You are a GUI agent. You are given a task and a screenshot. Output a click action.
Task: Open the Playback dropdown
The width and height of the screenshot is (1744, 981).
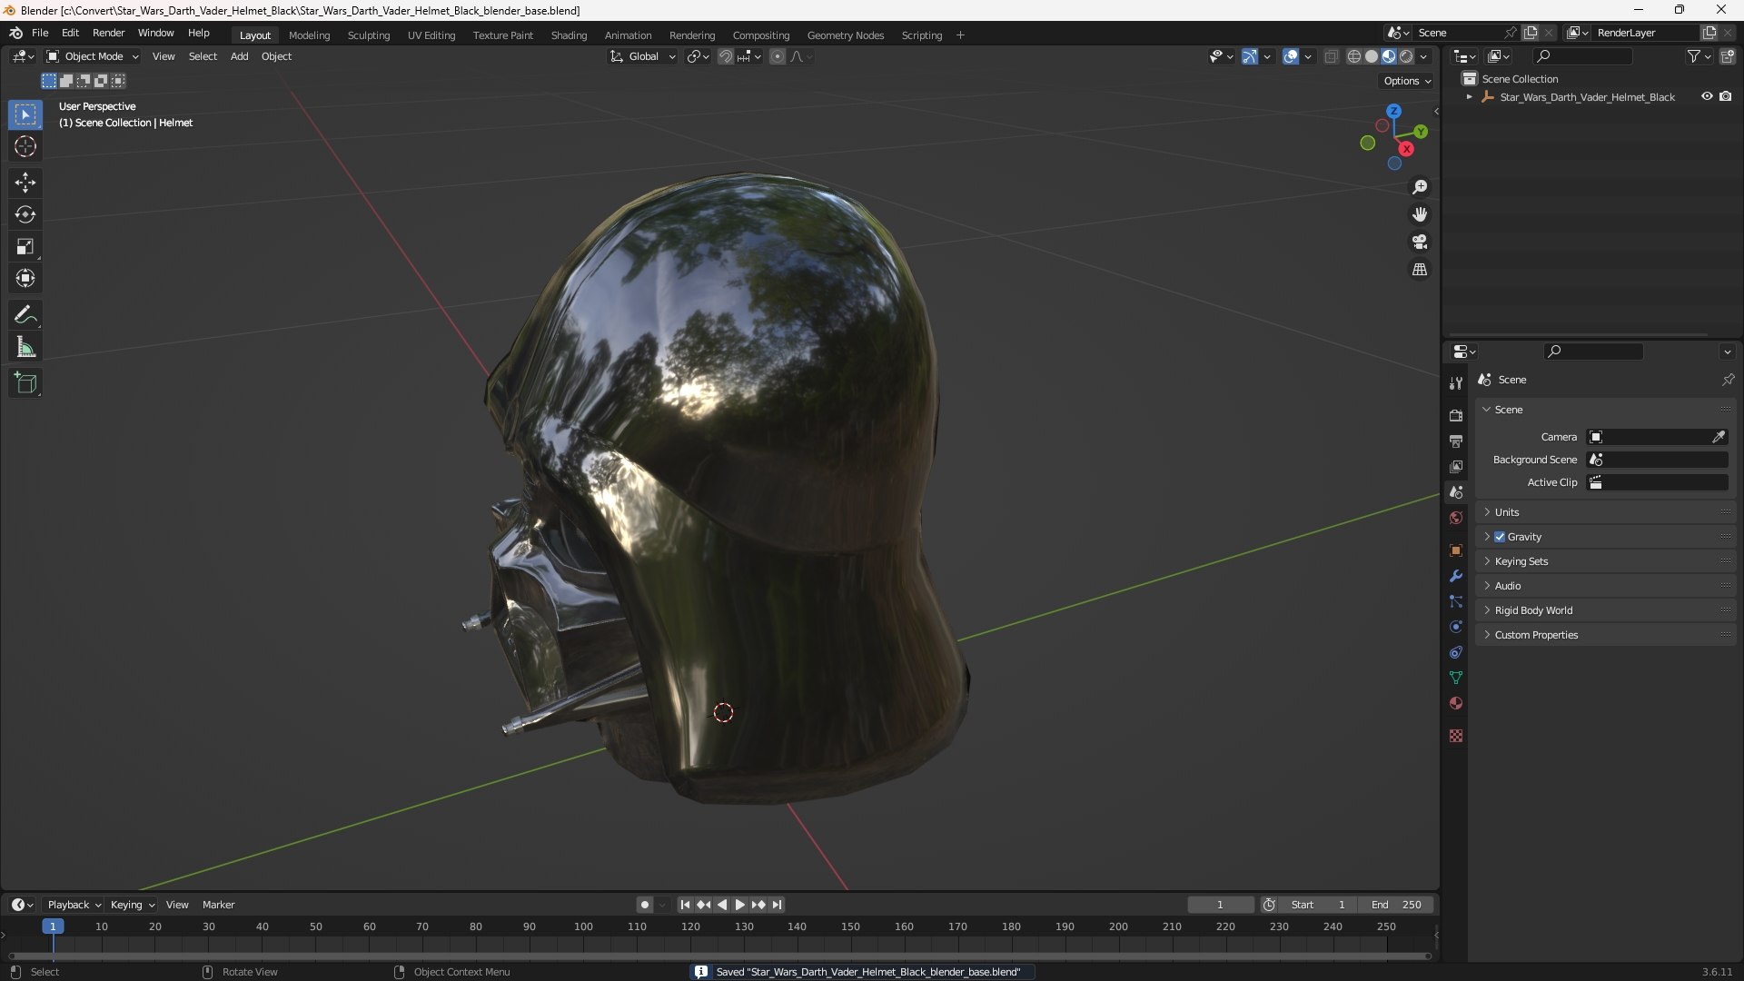coord(74,905)
